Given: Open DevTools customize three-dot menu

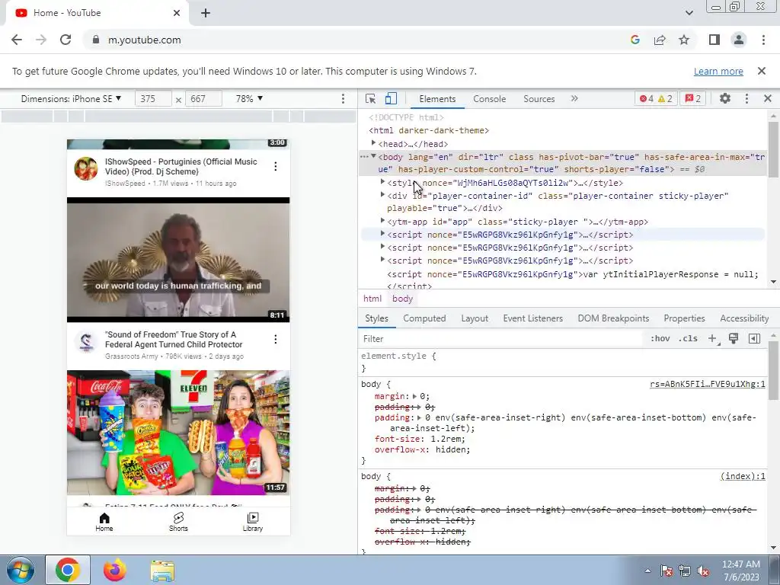Looking at the screenshot, I should click(746, 98).
